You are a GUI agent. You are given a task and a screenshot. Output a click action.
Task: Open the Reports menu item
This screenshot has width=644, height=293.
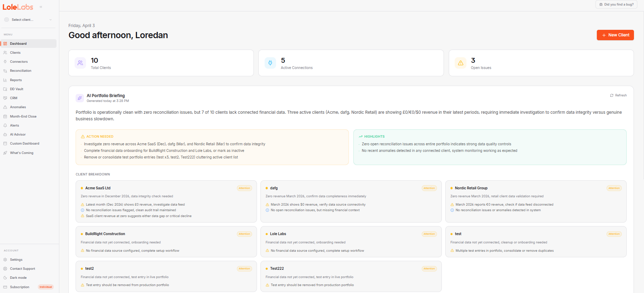[x=16, y=80]
